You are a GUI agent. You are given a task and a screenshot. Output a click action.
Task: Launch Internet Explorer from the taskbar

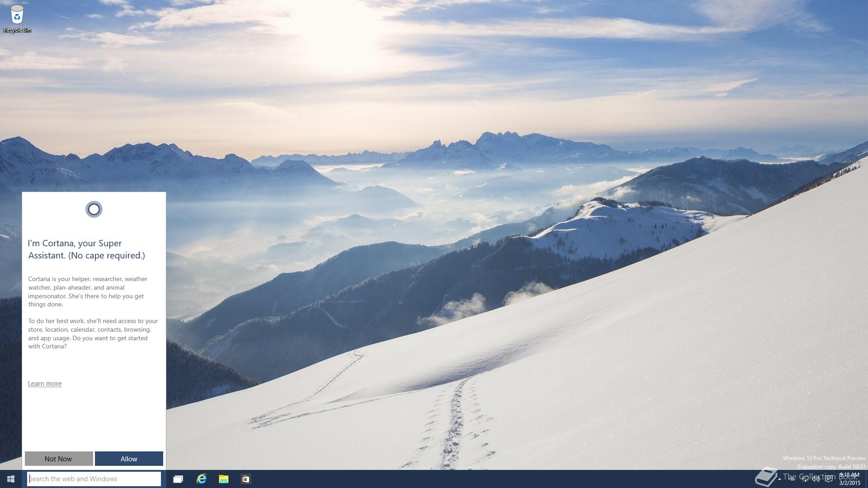201,479
